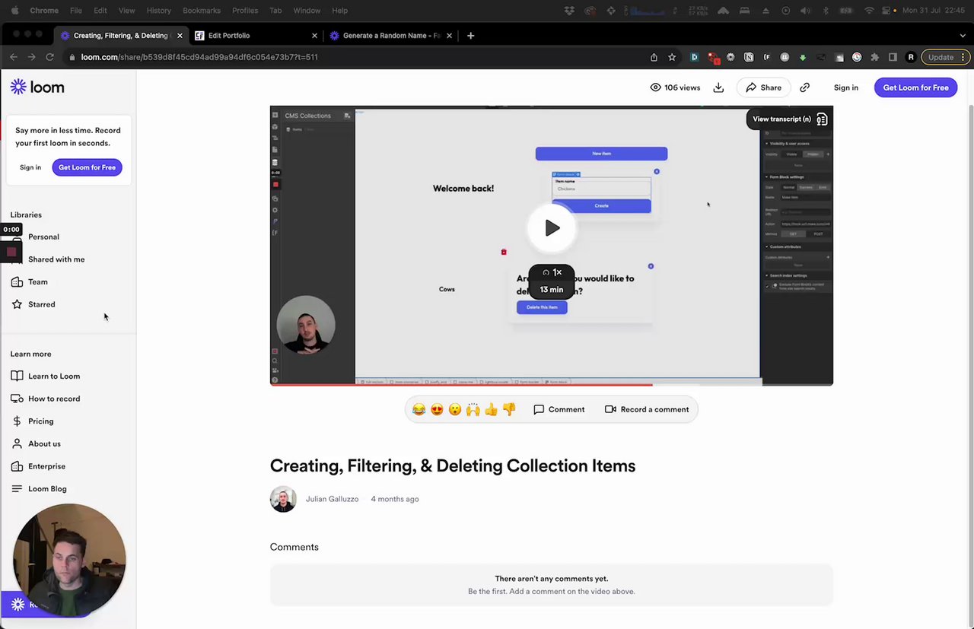974x629 pixels.
Task: Click Get Loom for Free in header
Action: [x=915, y=87]
